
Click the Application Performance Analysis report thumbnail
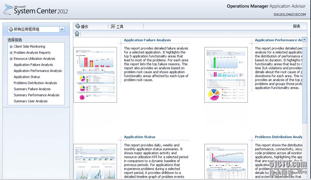226,75
